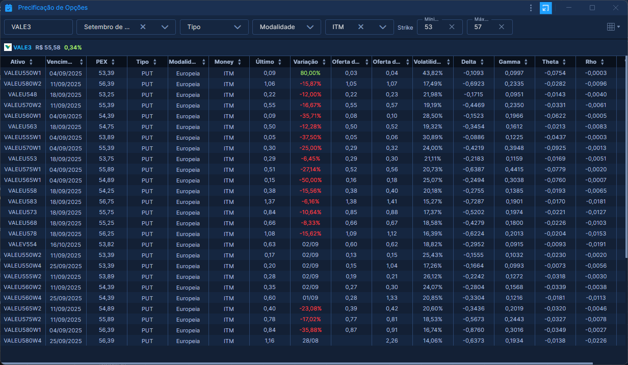Click the sort arrows on the Delta column

click(x=482, y=62)
